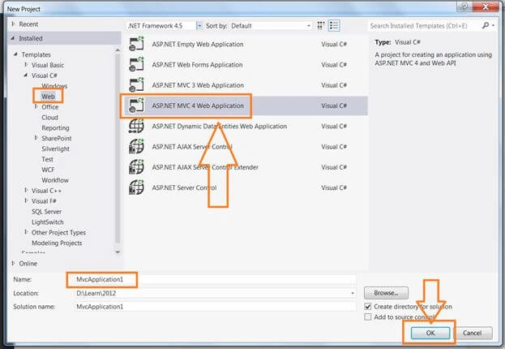The height and width of the screenshot is (349, 505).
Task: Collapse the Visual C# node
Action: click(x=26, y=75)
